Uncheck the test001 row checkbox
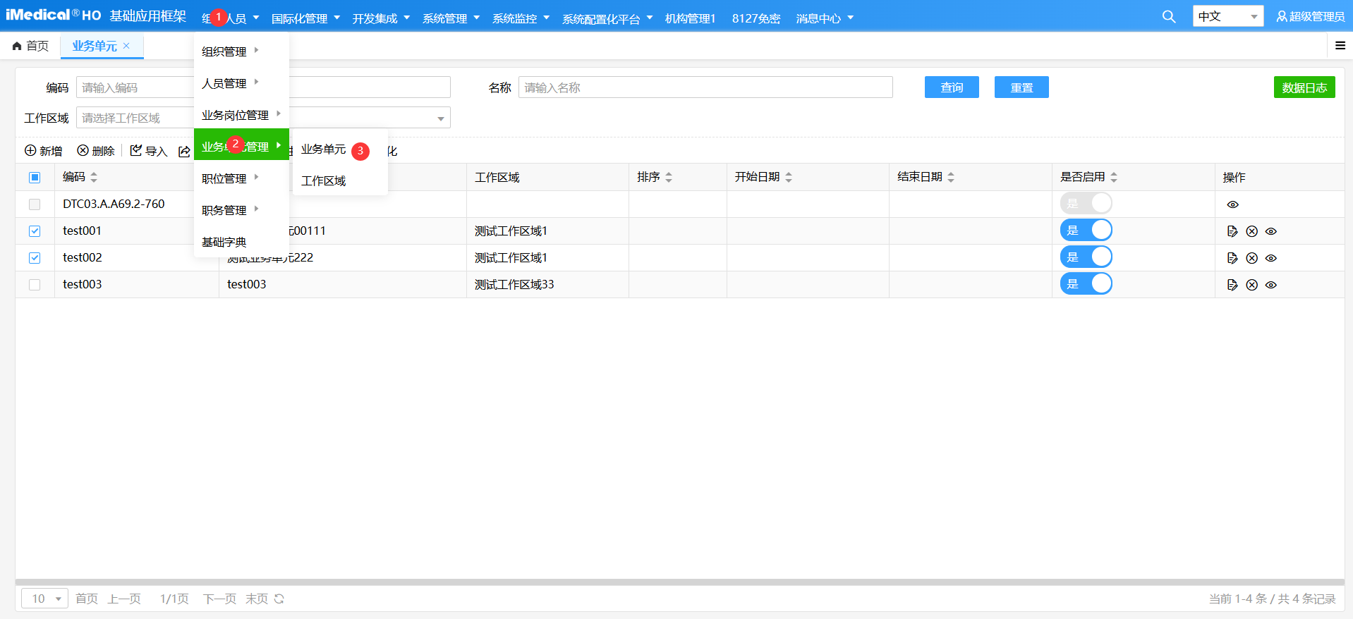 pos(35,231)
